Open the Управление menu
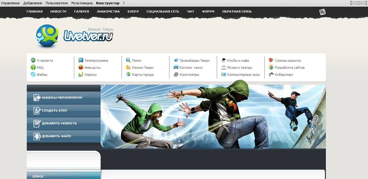Viewport: 368px width, 179px height. [10, 3]
